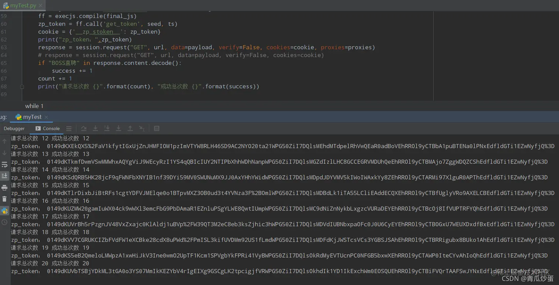Toggle the Python console prompt icon

(4, 211)
